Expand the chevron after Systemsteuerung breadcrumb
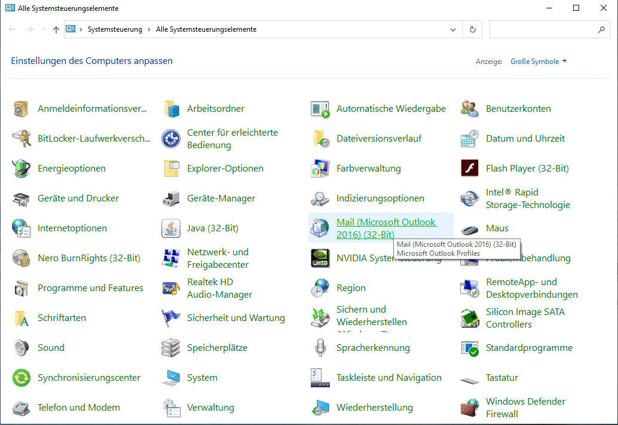618x425 pixels. pos(149,29)
